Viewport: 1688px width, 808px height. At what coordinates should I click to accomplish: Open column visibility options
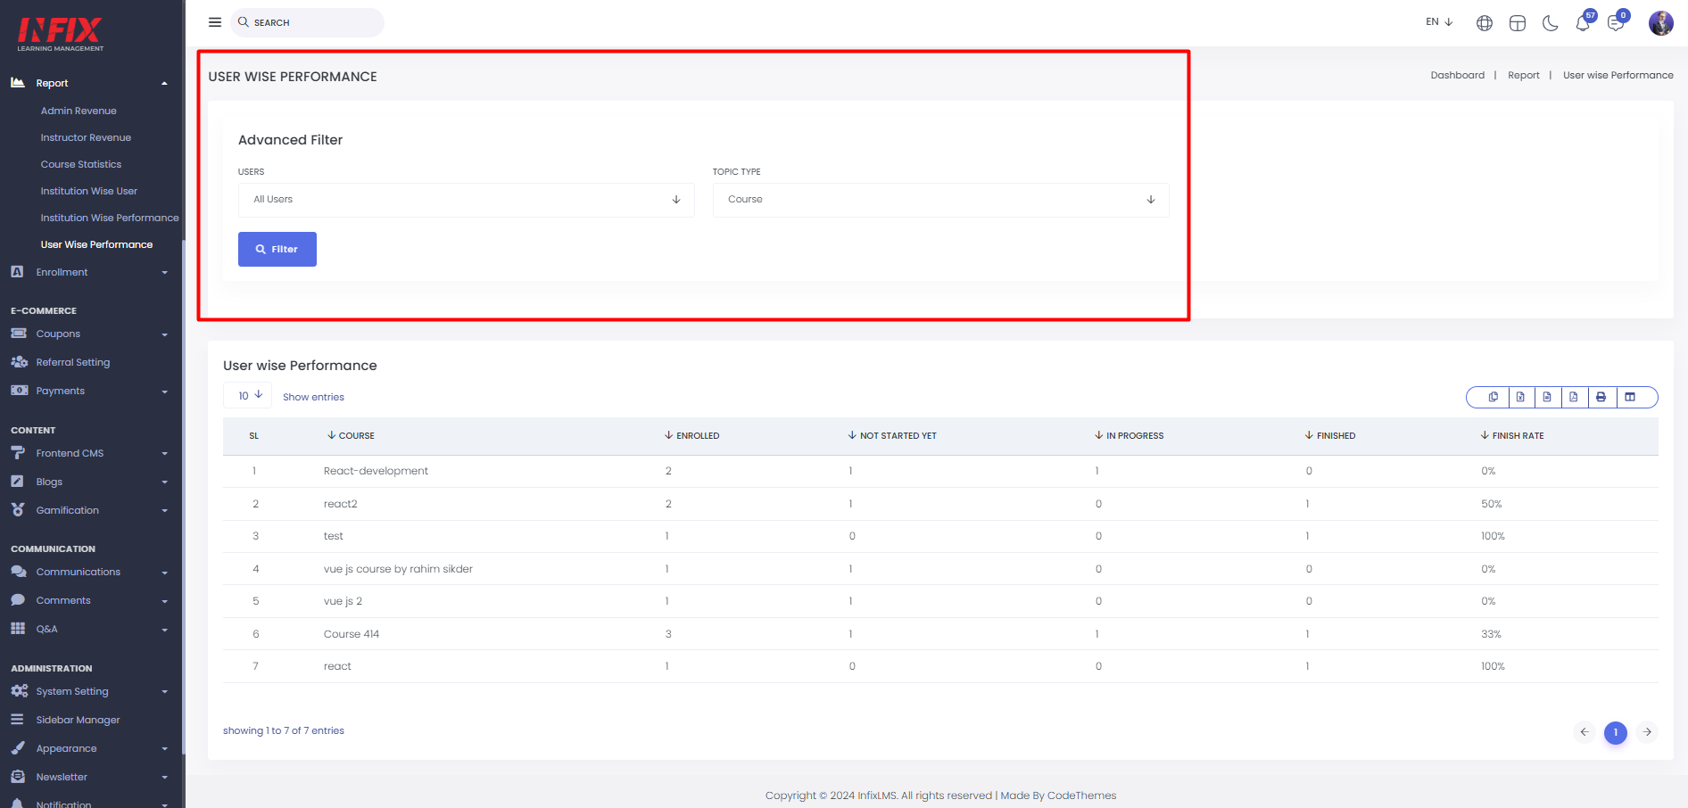click(x=1630, y=397)
